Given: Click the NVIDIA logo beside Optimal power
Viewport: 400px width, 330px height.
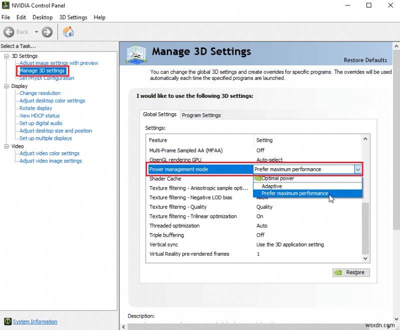Looking at the screenshot, I should (x=257, y=178).
